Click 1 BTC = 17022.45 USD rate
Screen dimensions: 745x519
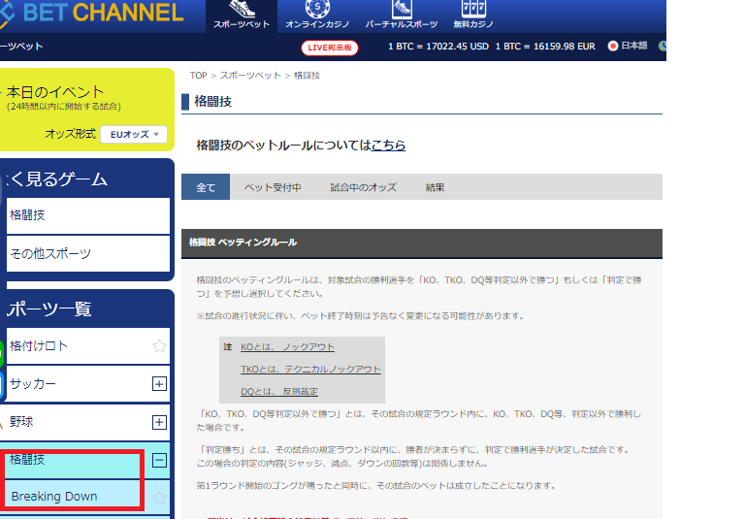click(438, 47)
